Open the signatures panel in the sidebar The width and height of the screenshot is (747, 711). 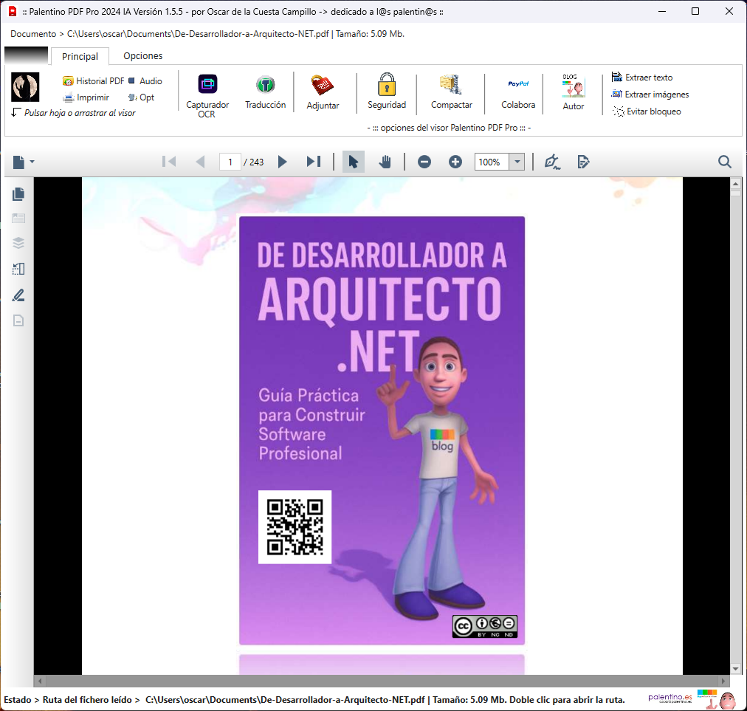18,295
